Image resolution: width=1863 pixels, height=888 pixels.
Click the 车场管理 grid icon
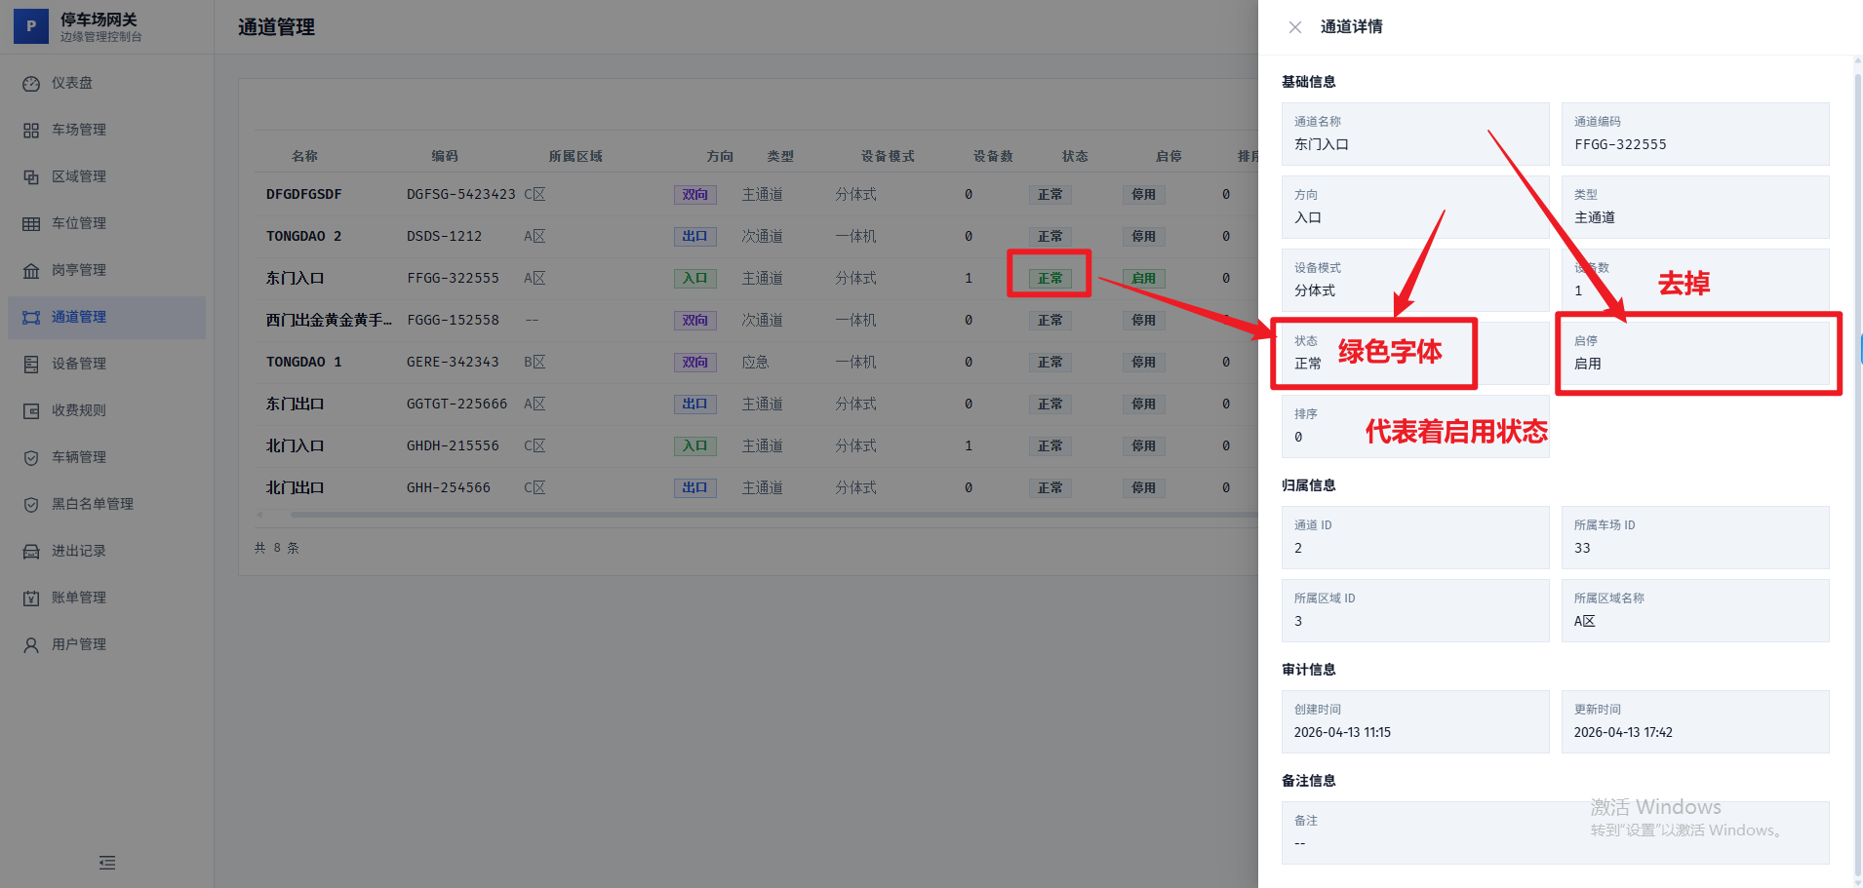pos(31,131)
